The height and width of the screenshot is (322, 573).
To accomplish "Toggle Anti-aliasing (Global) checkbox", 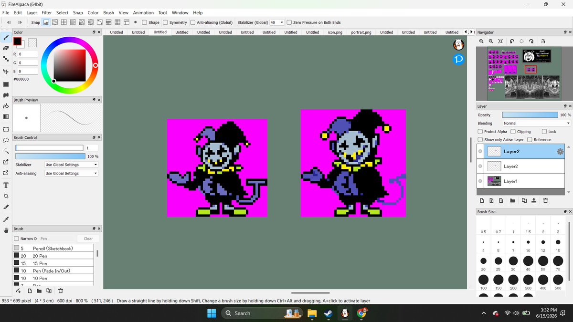I will [193, 22].
